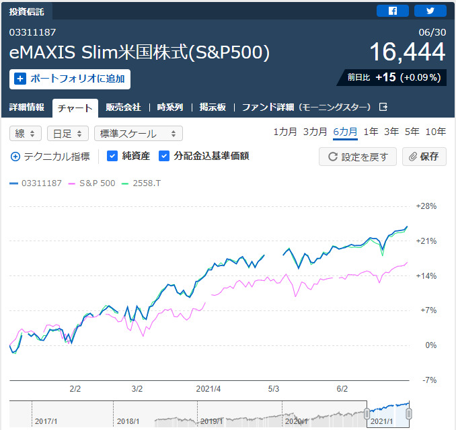Select the チャート tab
This screenshot has height=430, width=456.
coord(75,108)
